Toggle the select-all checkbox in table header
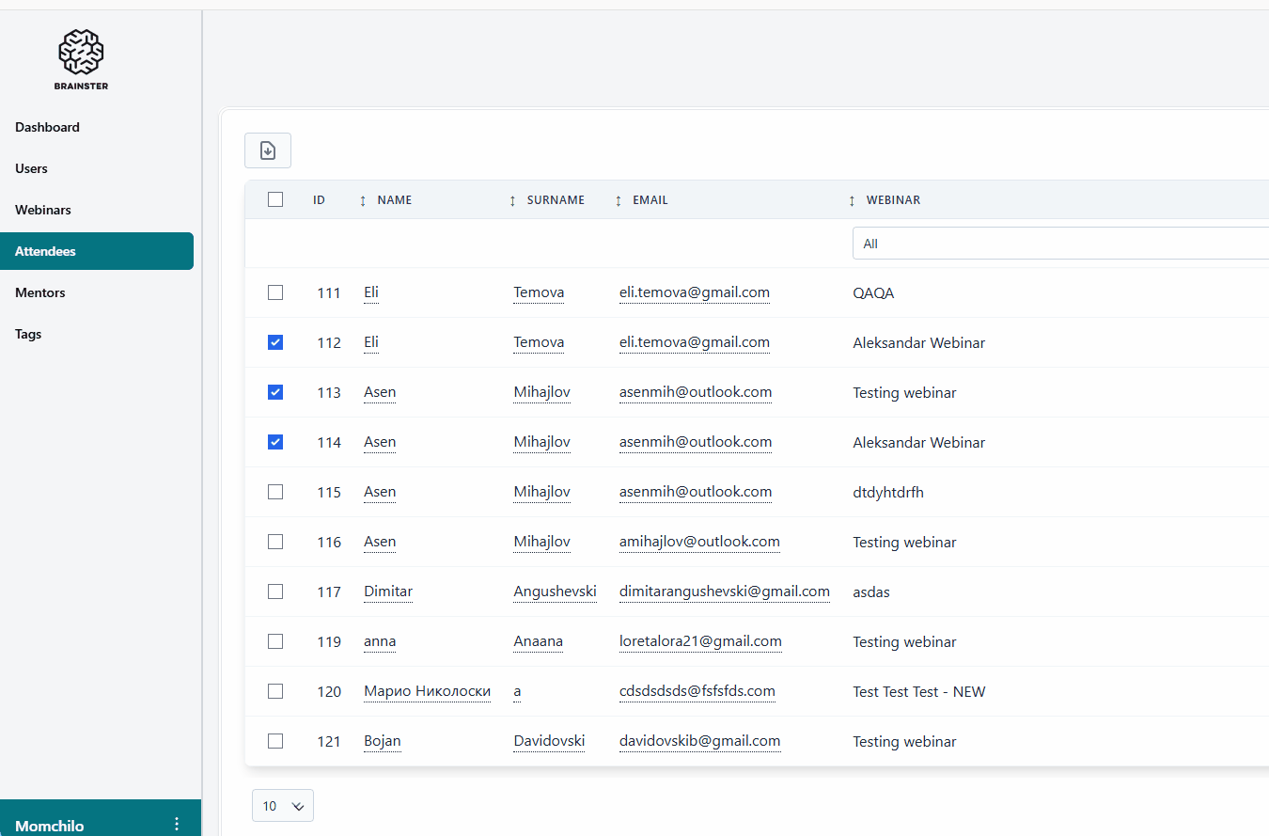 (275, 199)
